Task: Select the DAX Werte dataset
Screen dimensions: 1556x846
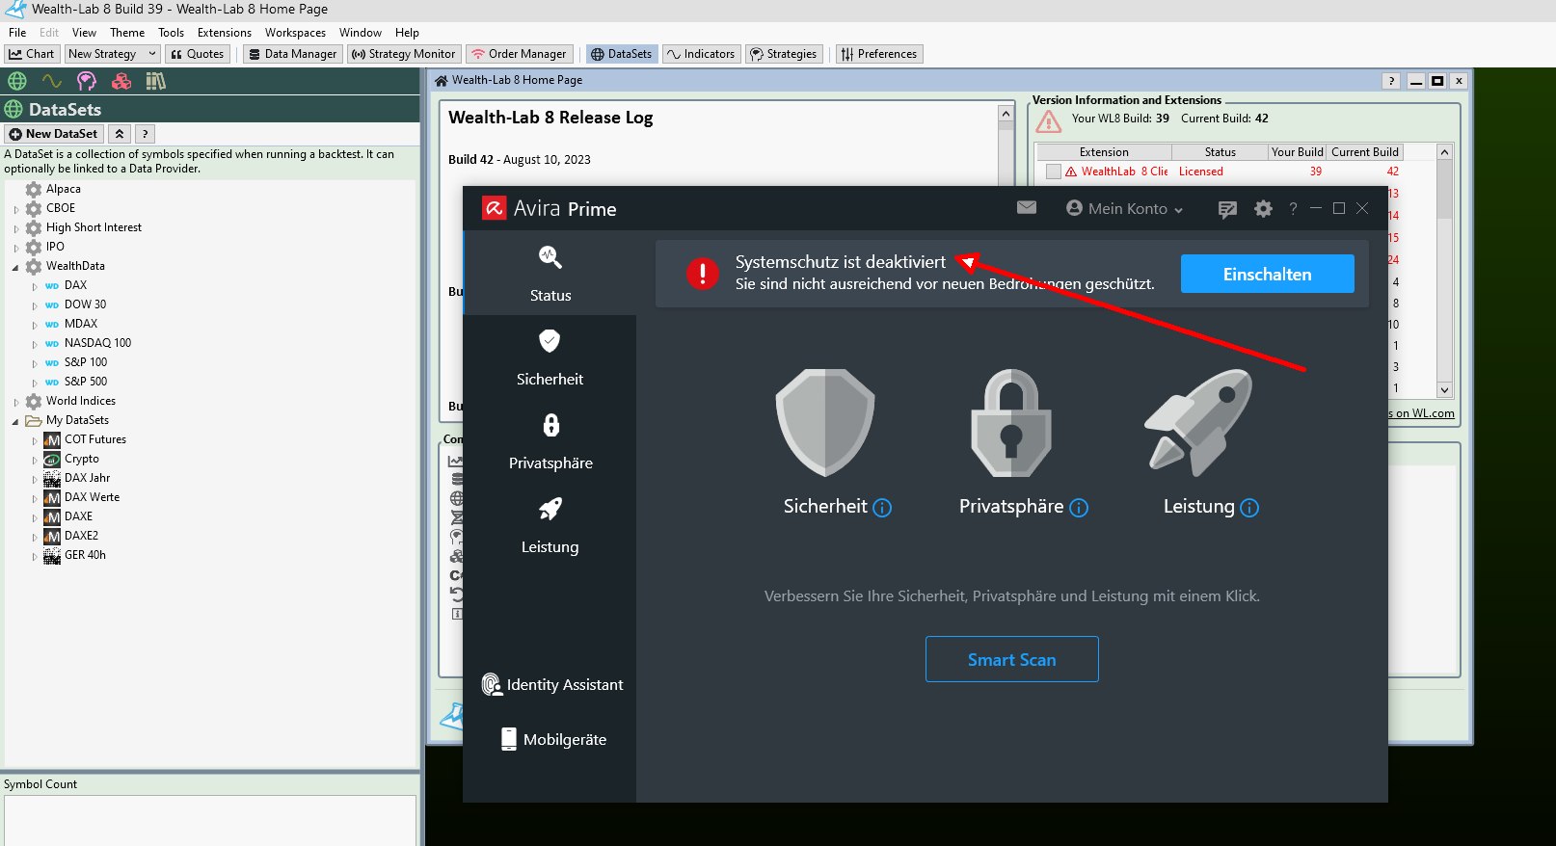Action: pyautogui.click(x=92, y=497)
